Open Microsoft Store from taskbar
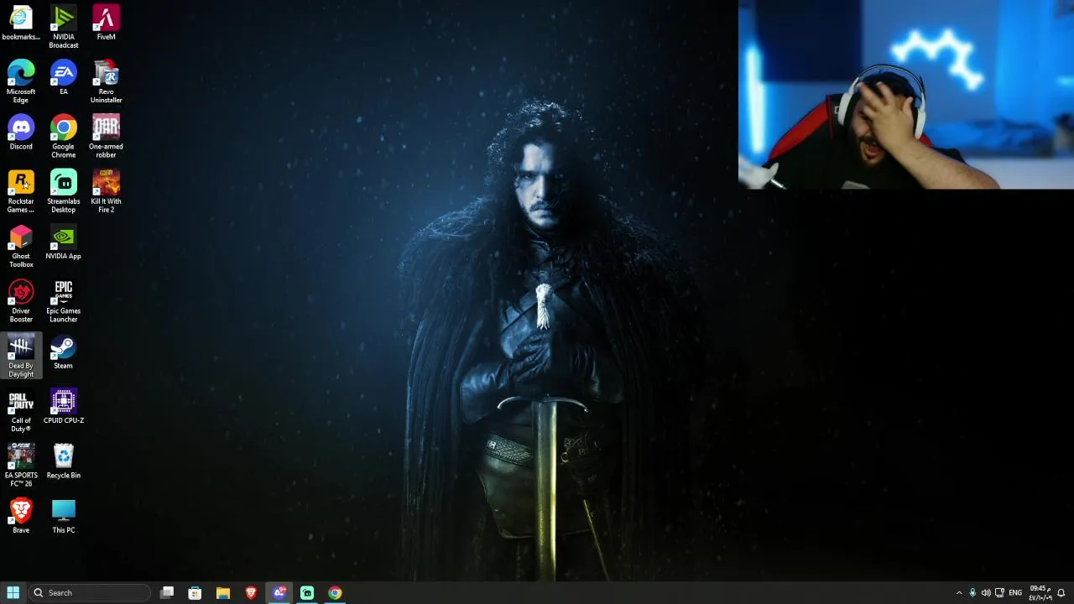This screenshot has width=1074, height=604. tap(195, 593)
